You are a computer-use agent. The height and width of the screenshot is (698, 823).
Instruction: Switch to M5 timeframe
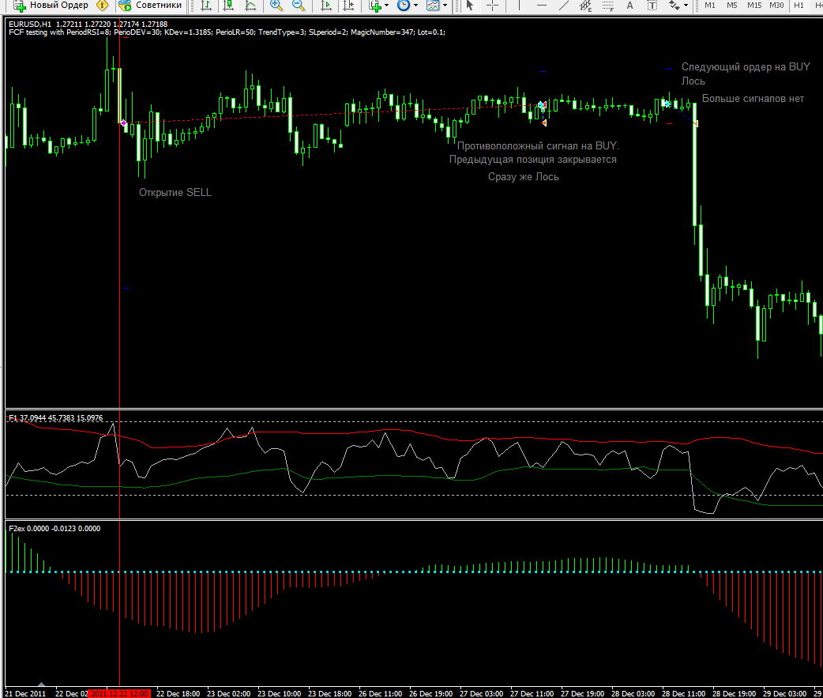point(731,6)
